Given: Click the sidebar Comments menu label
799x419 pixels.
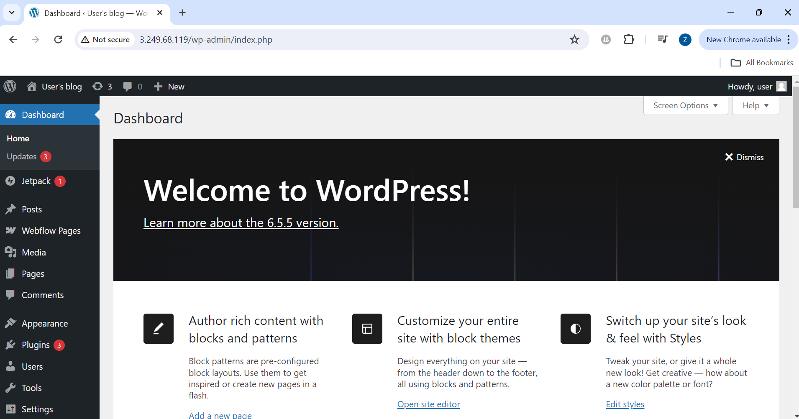Looking at the screenshot, I should (43, 295).
